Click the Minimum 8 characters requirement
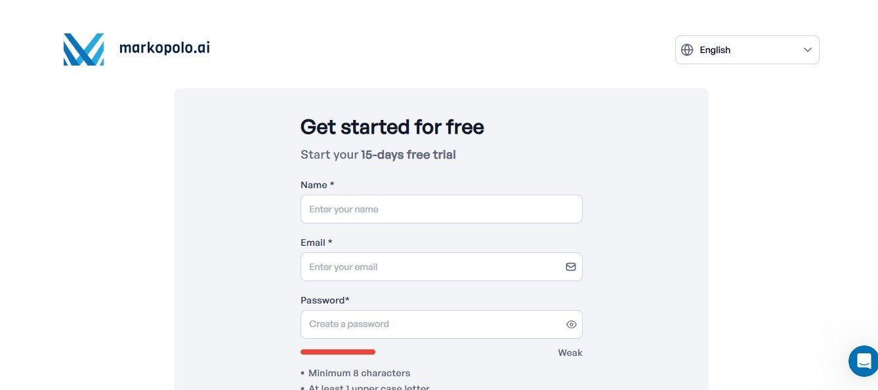Image resolution: width=878 pixels, height=390 pixels. tap(359, 373)
